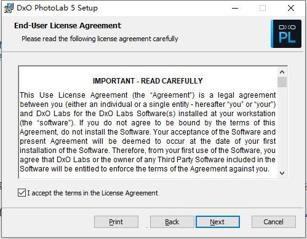Uncheck the accept terms checkbox
Screen dimensions: 307x239
22,193
